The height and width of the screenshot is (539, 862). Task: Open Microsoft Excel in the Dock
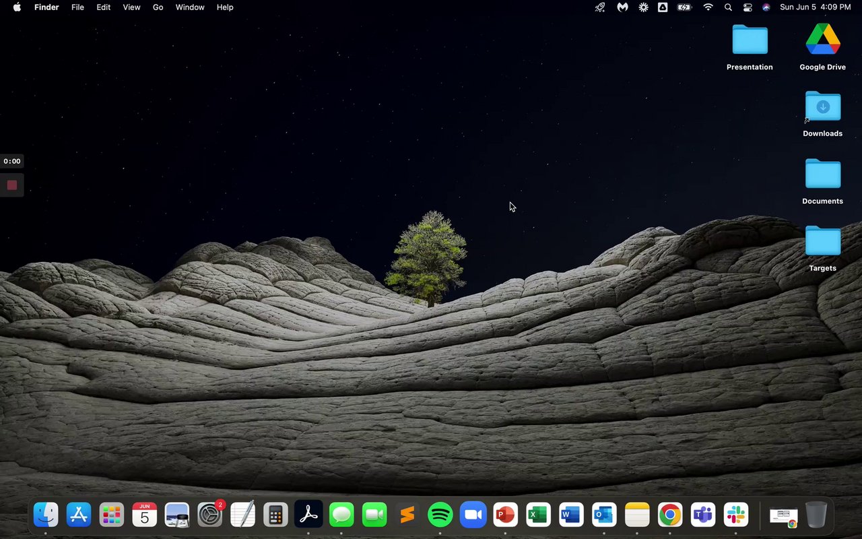pyautogui.click(x=537, y=515)
